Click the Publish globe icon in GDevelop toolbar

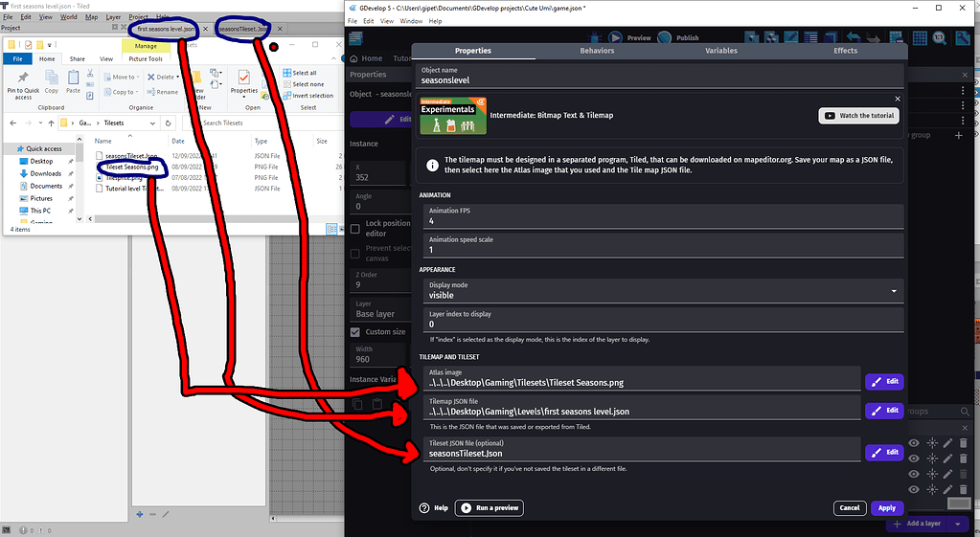[x=665, y=38]
